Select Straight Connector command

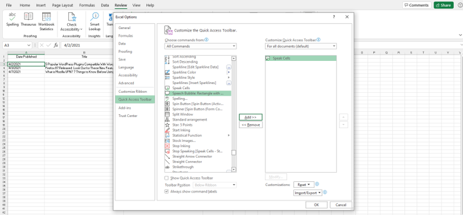click(x=198, y=162)
